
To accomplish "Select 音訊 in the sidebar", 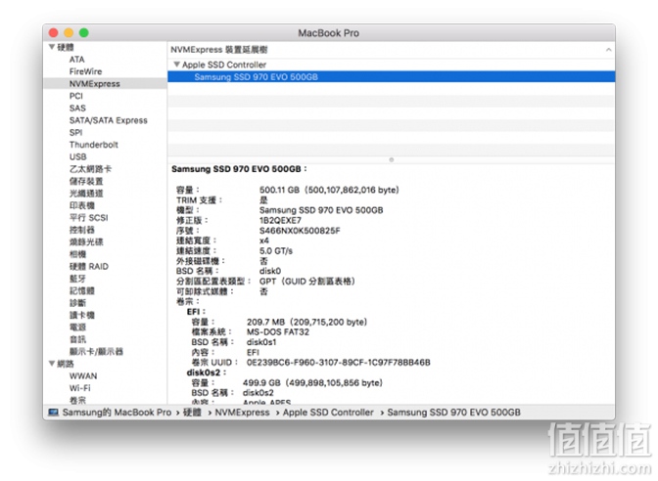I will (77, 339).
